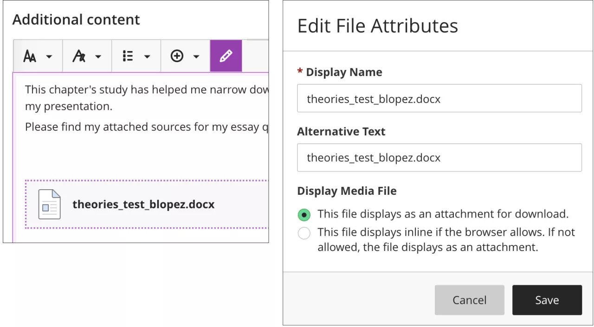Open the text size tool
This screenshot has height=327, width=594.
30,57
